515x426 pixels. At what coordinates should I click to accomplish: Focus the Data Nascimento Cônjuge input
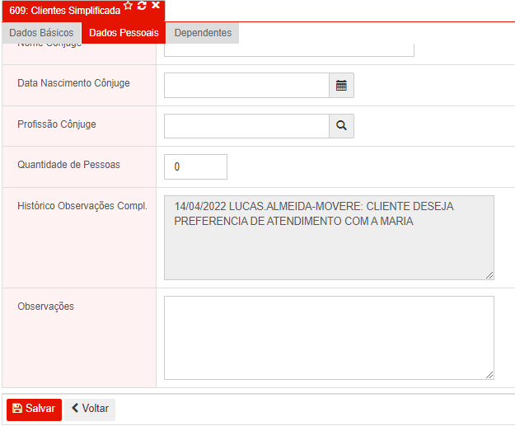click(246, 86)
